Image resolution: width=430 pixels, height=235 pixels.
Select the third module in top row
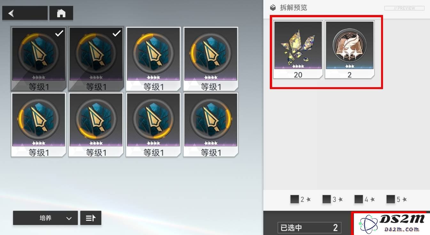pyautogui.click(x=153, y=59)
